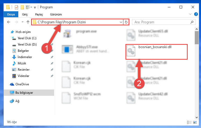Viewport: 201px width, 128px height.
Task: Click the Back navigation arrow
Action: click(x=9, y=22)
